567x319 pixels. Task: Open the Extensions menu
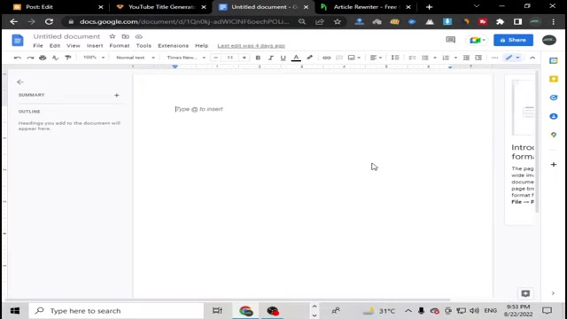click(x=173, y=46)
